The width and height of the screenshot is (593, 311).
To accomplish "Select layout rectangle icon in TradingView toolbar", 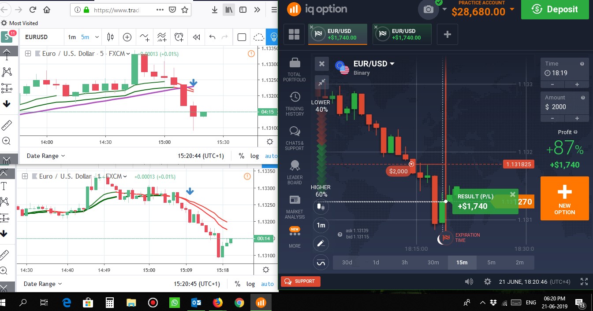I will tap(242, 37).
